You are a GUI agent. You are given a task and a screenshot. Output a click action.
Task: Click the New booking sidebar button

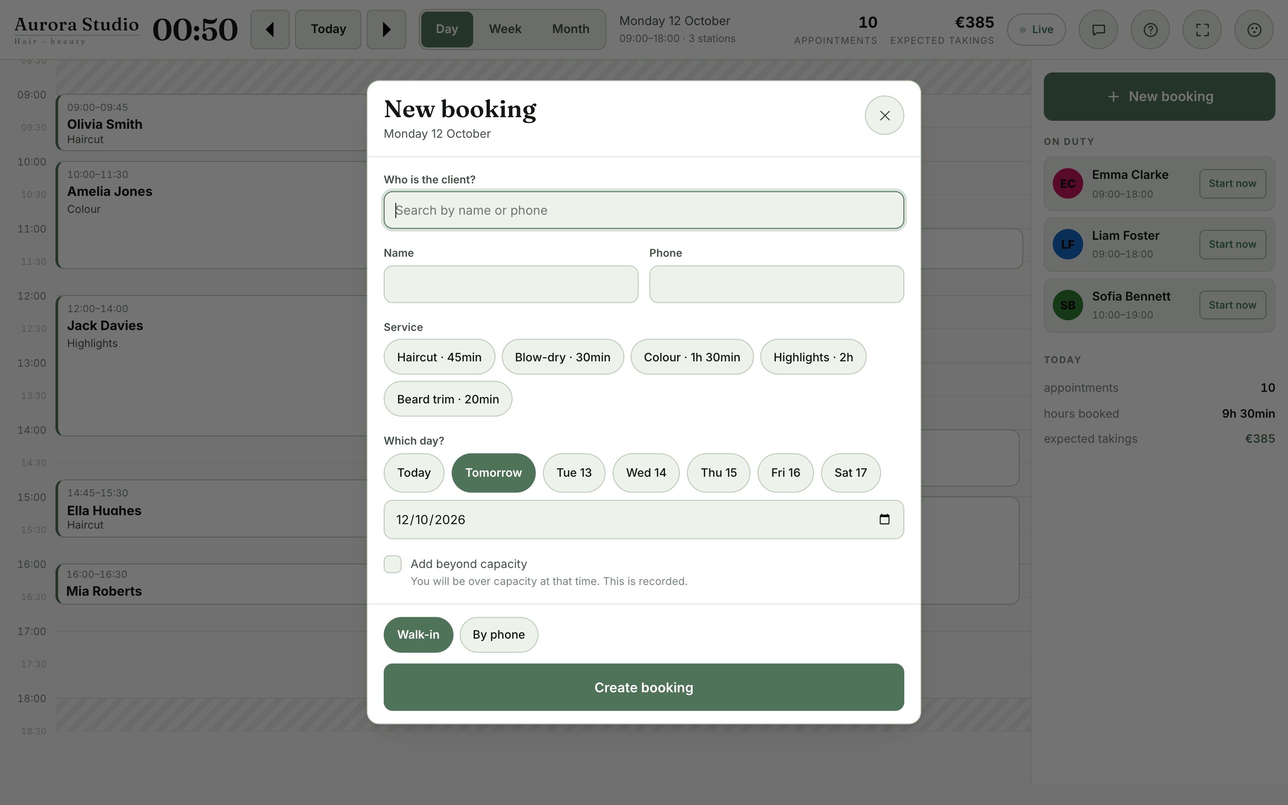pyautogui.click(x=1159, y=97)
